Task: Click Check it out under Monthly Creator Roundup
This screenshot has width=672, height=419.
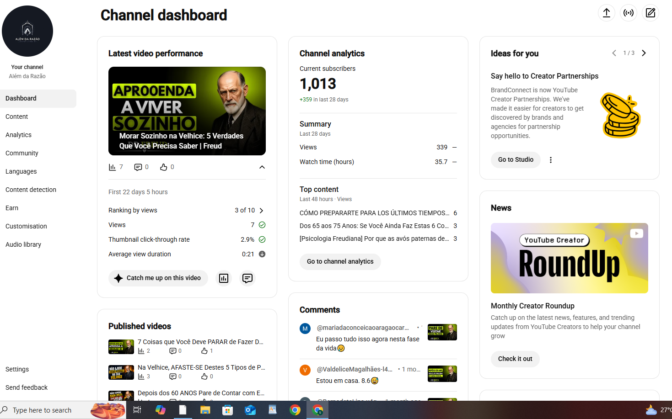Action: 515,359
